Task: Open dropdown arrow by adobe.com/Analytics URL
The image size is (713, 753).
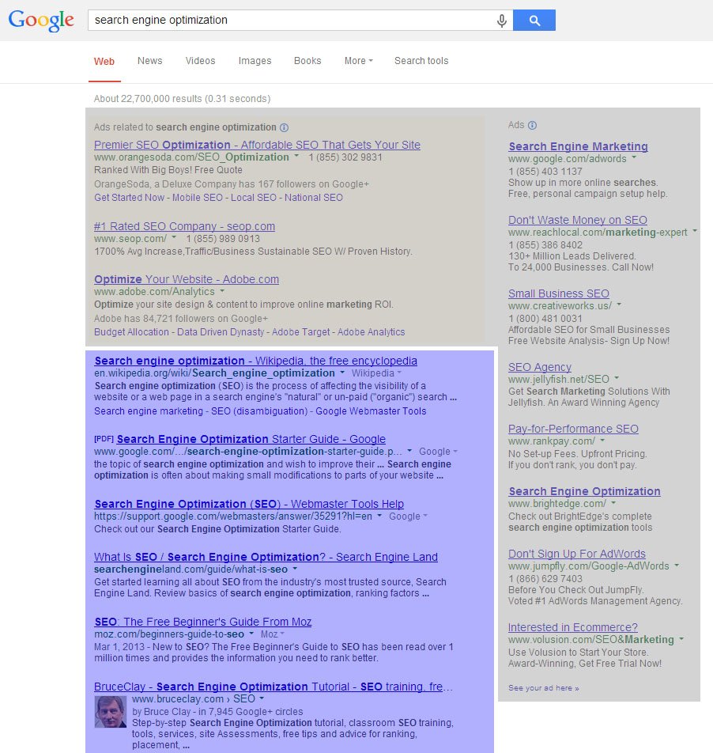Action: click(x=222, y=290)
